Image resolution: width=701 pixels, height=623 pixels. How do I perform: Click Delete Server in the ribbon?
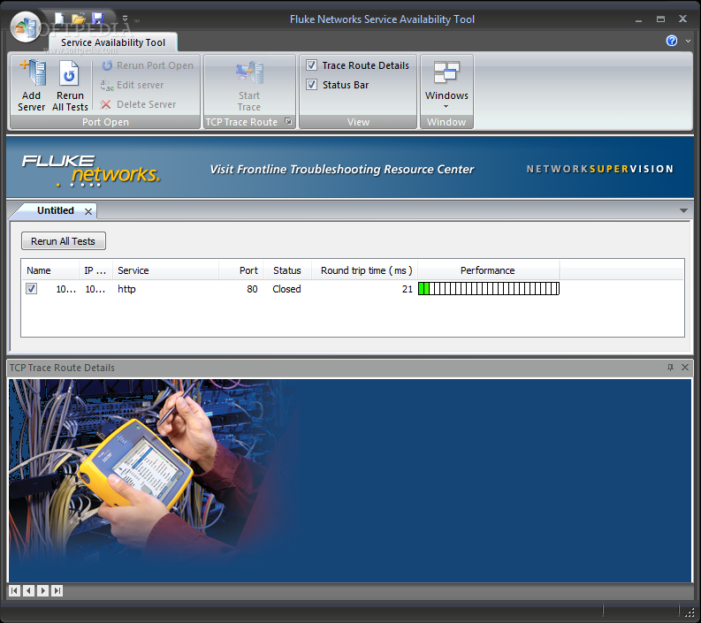(x=138, y=104)
